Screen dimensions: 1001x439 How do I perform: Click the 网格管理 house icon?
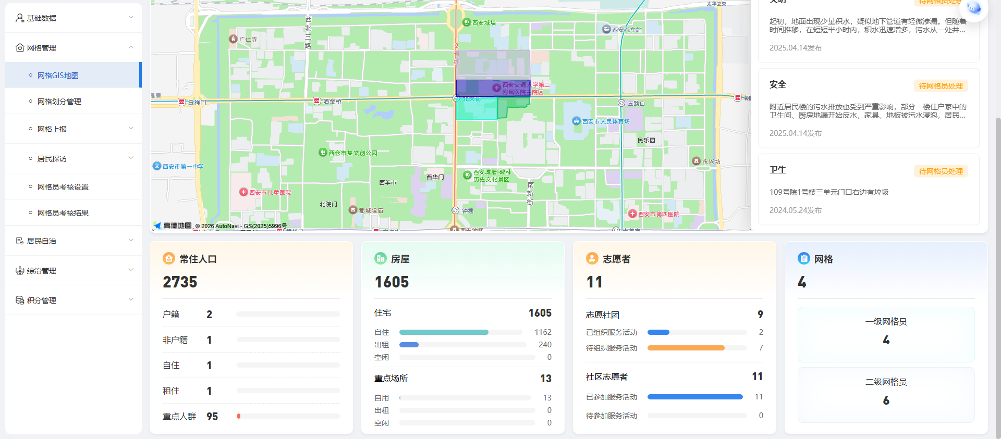(x=20, y=48)
